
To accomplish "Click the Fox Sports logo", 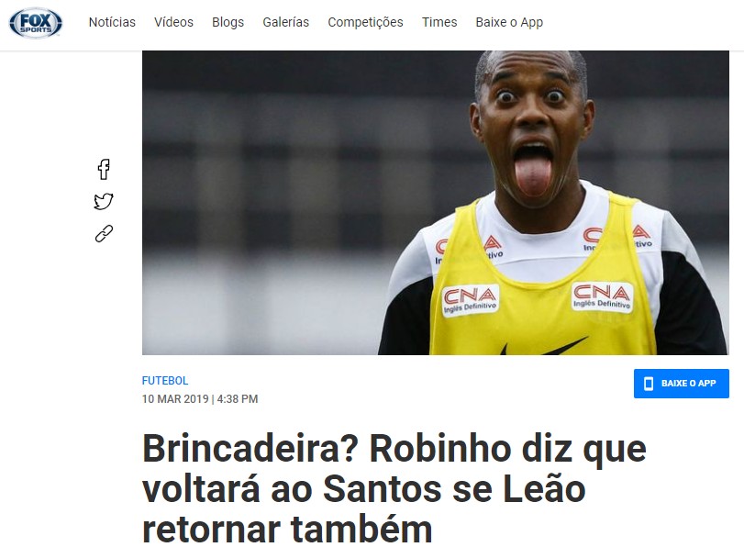I will [x=36, y=22].
